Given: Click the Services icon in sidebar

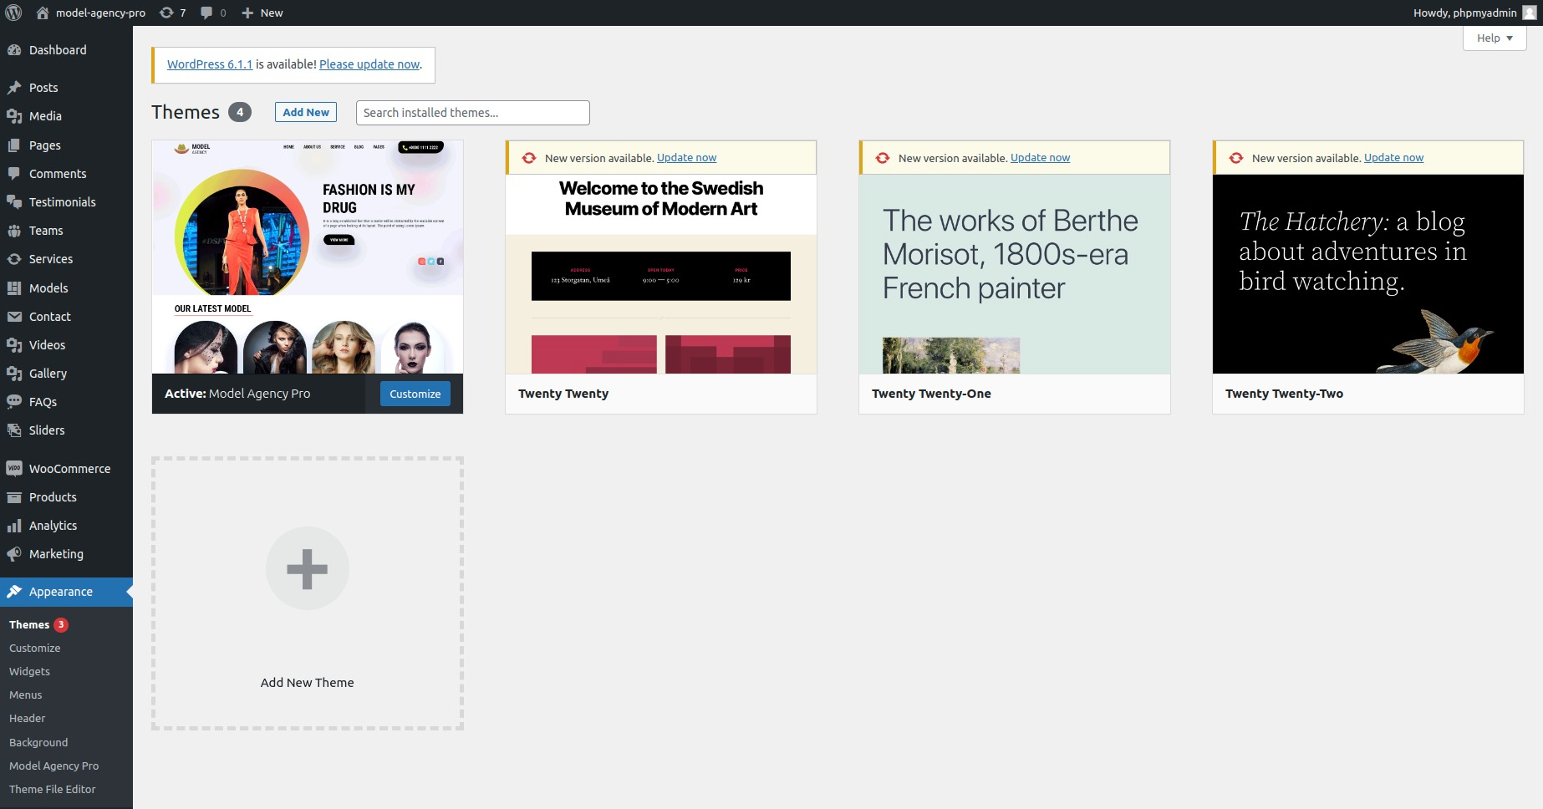Looking at the screenshot, I should (14, 259).
